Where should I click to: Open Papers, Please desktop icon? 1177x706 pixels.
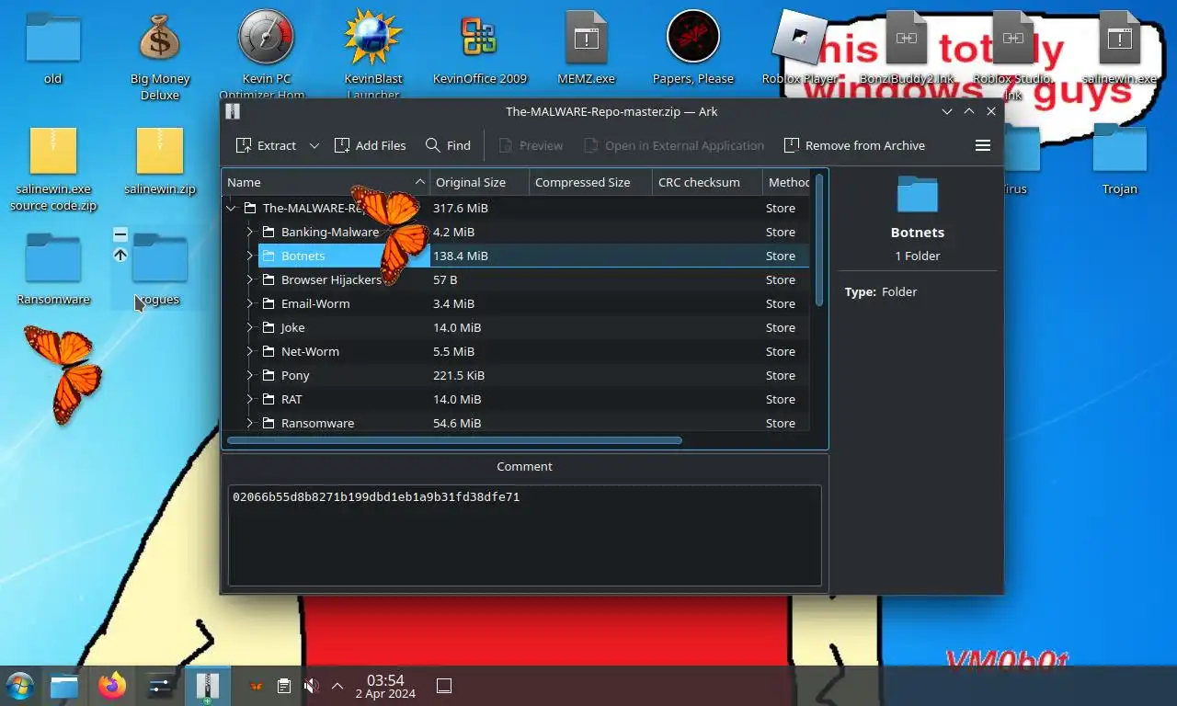click(693, 48)
